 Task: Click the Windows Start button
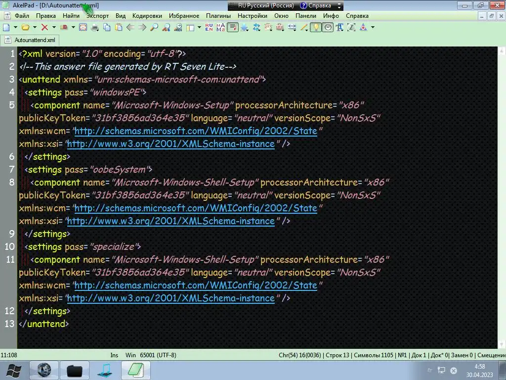13,370
